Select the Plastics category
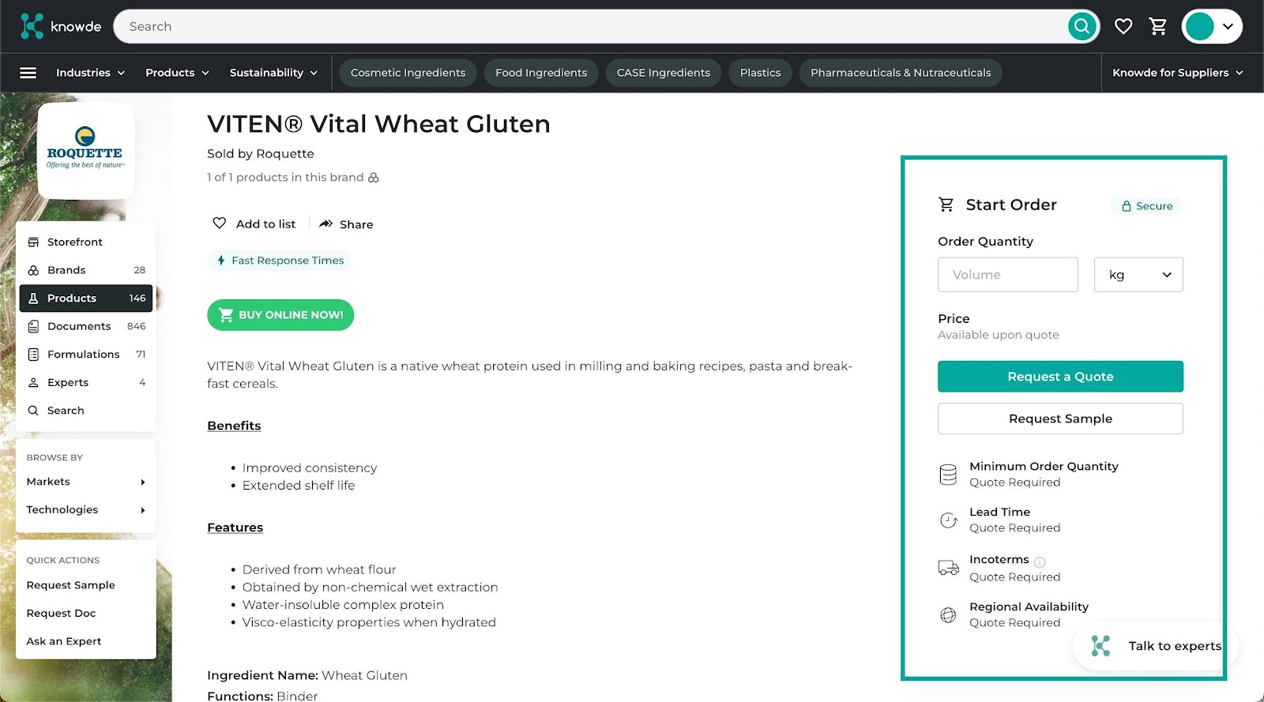Image resolution: width=1264 pixels, height=702 pixels. [x=760, y=73]
